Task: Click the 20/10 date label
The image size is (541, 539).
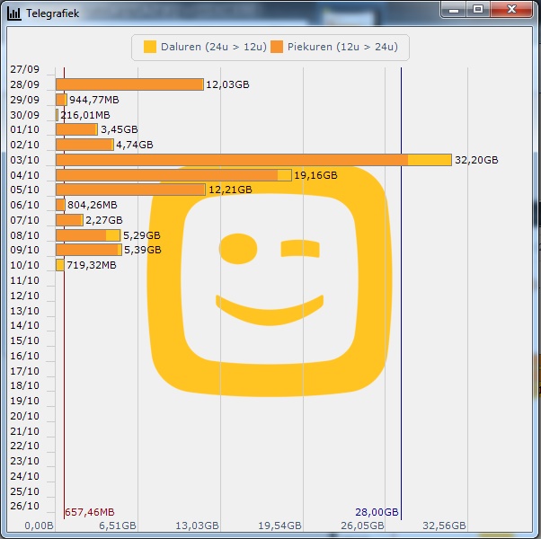Action: (25, 416)
